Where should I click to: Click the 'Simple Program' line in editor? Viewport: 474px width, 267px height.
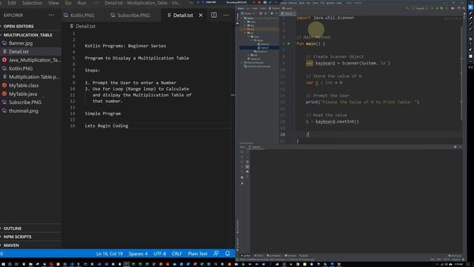tap(102, 113)
